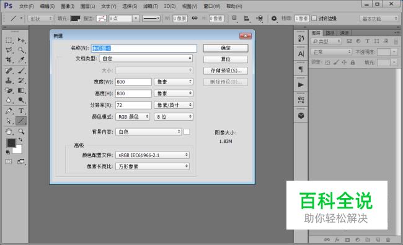This screenshot has height=245, width=403.
Task: Open the Paragraph panel icon
Action: (x=301, y=69)
